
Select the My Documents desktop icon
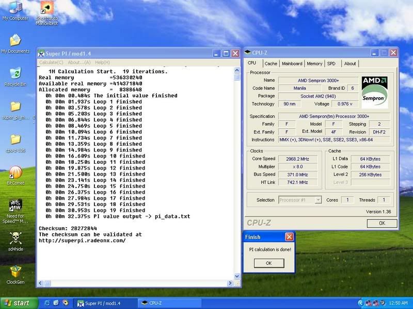click(15, 44)
